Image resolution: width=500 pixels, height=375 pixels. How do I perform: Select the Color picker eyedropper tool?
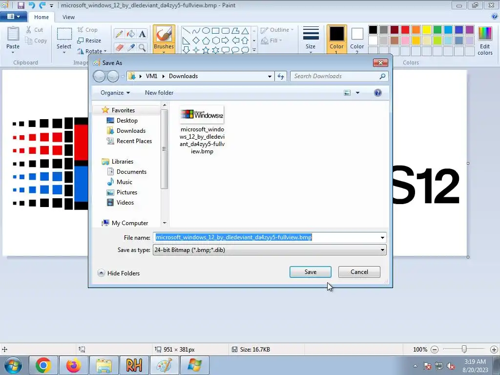pos(130,47)
